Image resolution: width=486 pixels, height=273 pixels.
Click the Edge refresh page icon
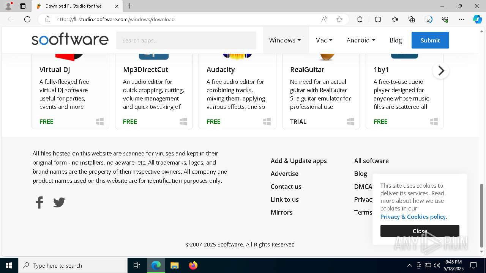pos(27,19)
